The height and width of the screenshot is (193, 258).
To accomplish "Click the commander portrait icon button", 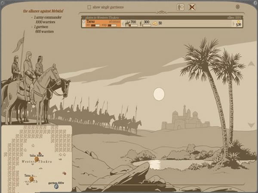I will pos(181,7).
